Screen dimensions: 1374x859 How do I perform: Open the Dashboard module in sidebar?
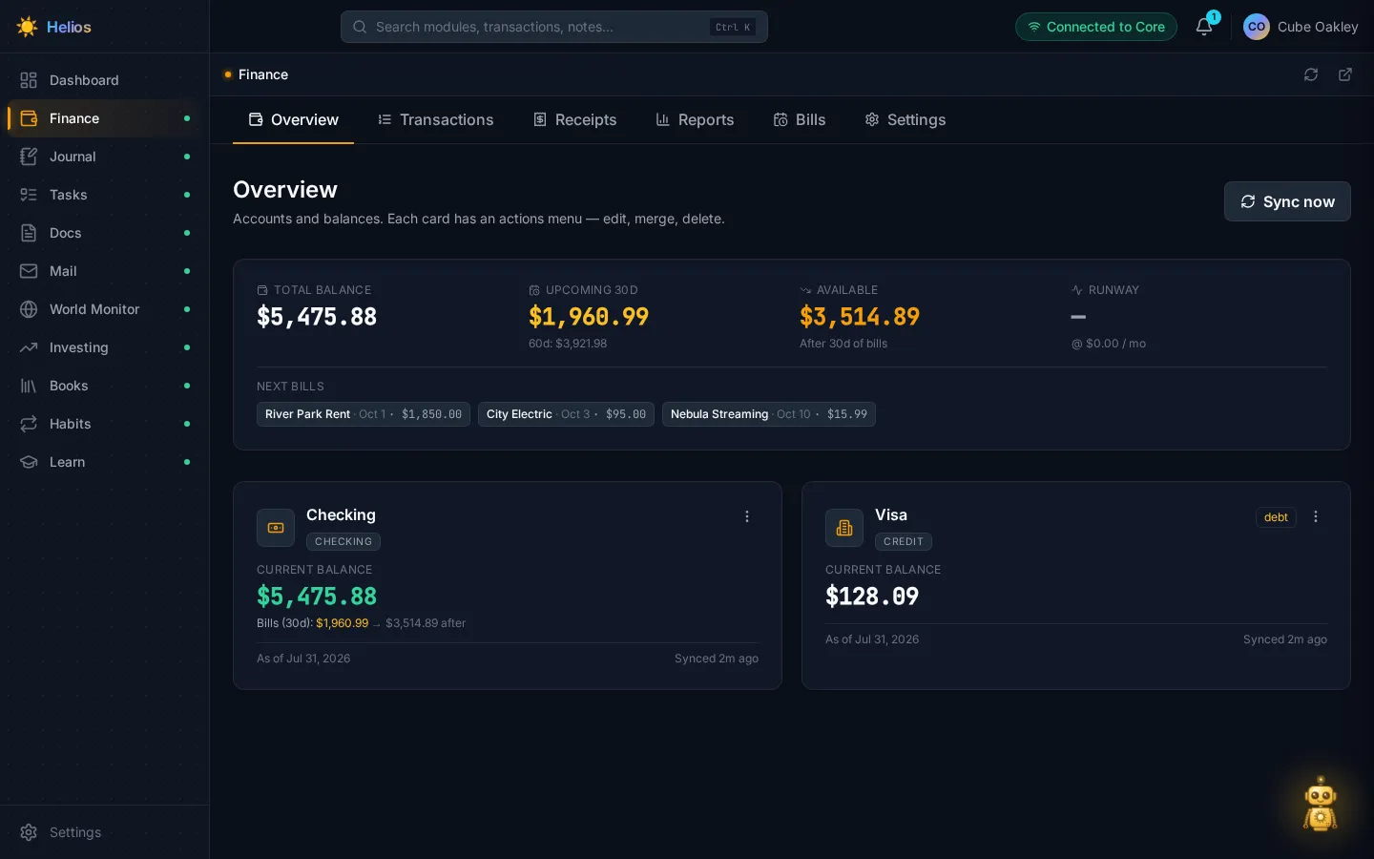coord(105,80)
